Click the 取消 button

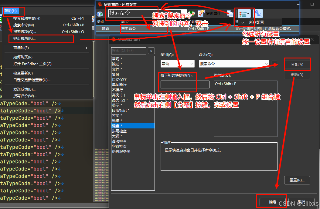pos(301,202)
